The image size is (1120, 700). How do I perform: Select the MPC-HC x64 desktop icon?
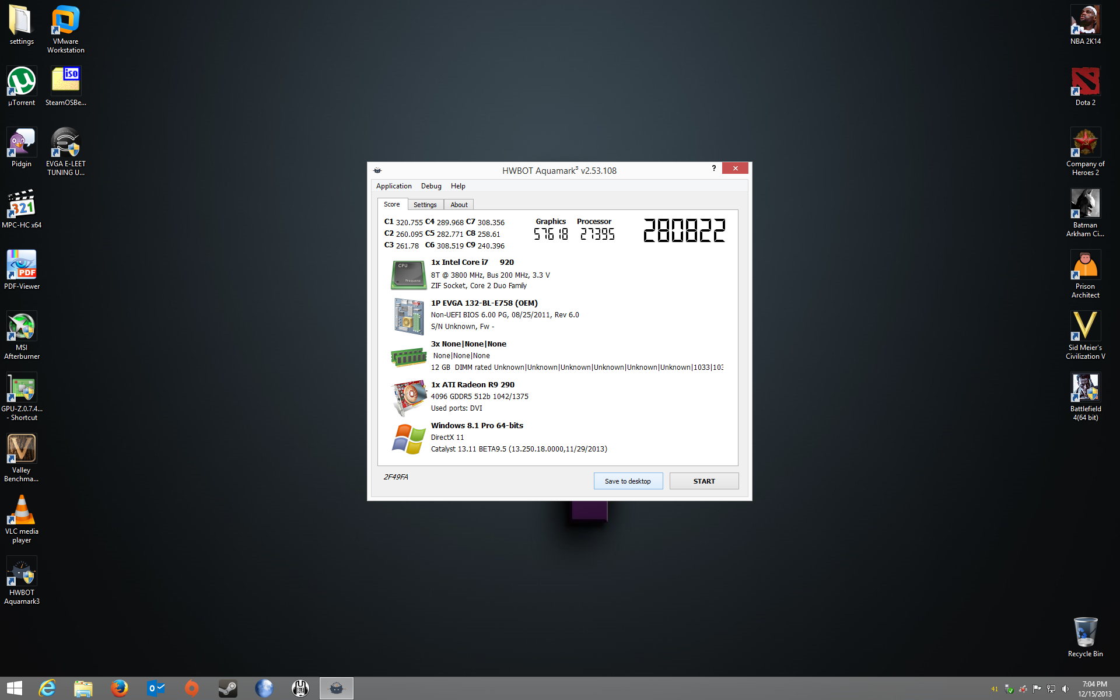coord(22,208)
